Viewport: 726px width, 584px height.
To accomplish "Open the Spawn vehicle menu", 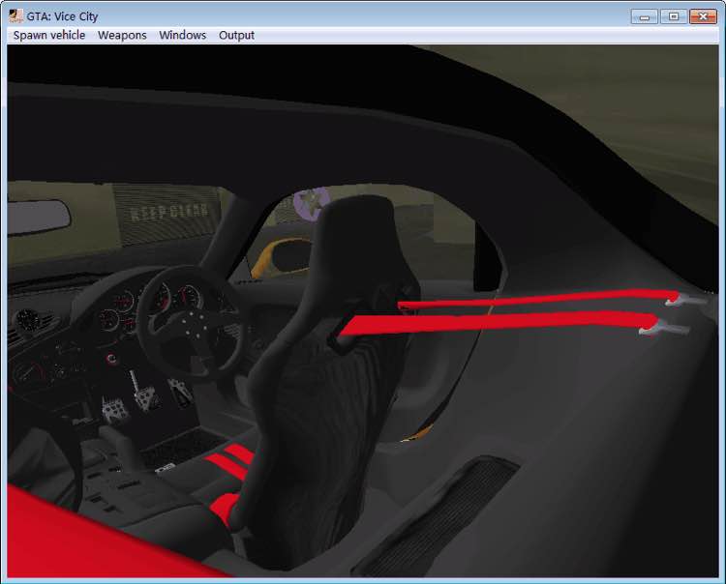I will pos(49,35).
